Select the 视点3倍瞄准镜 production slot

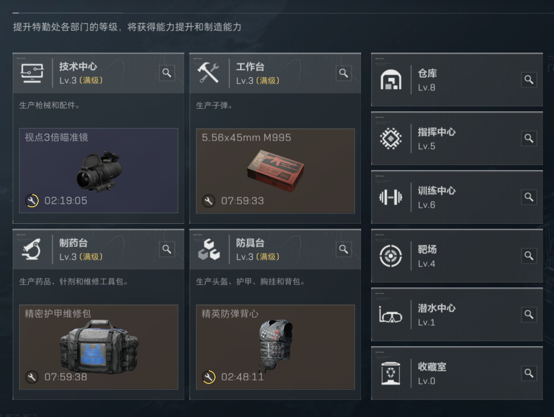98,171
